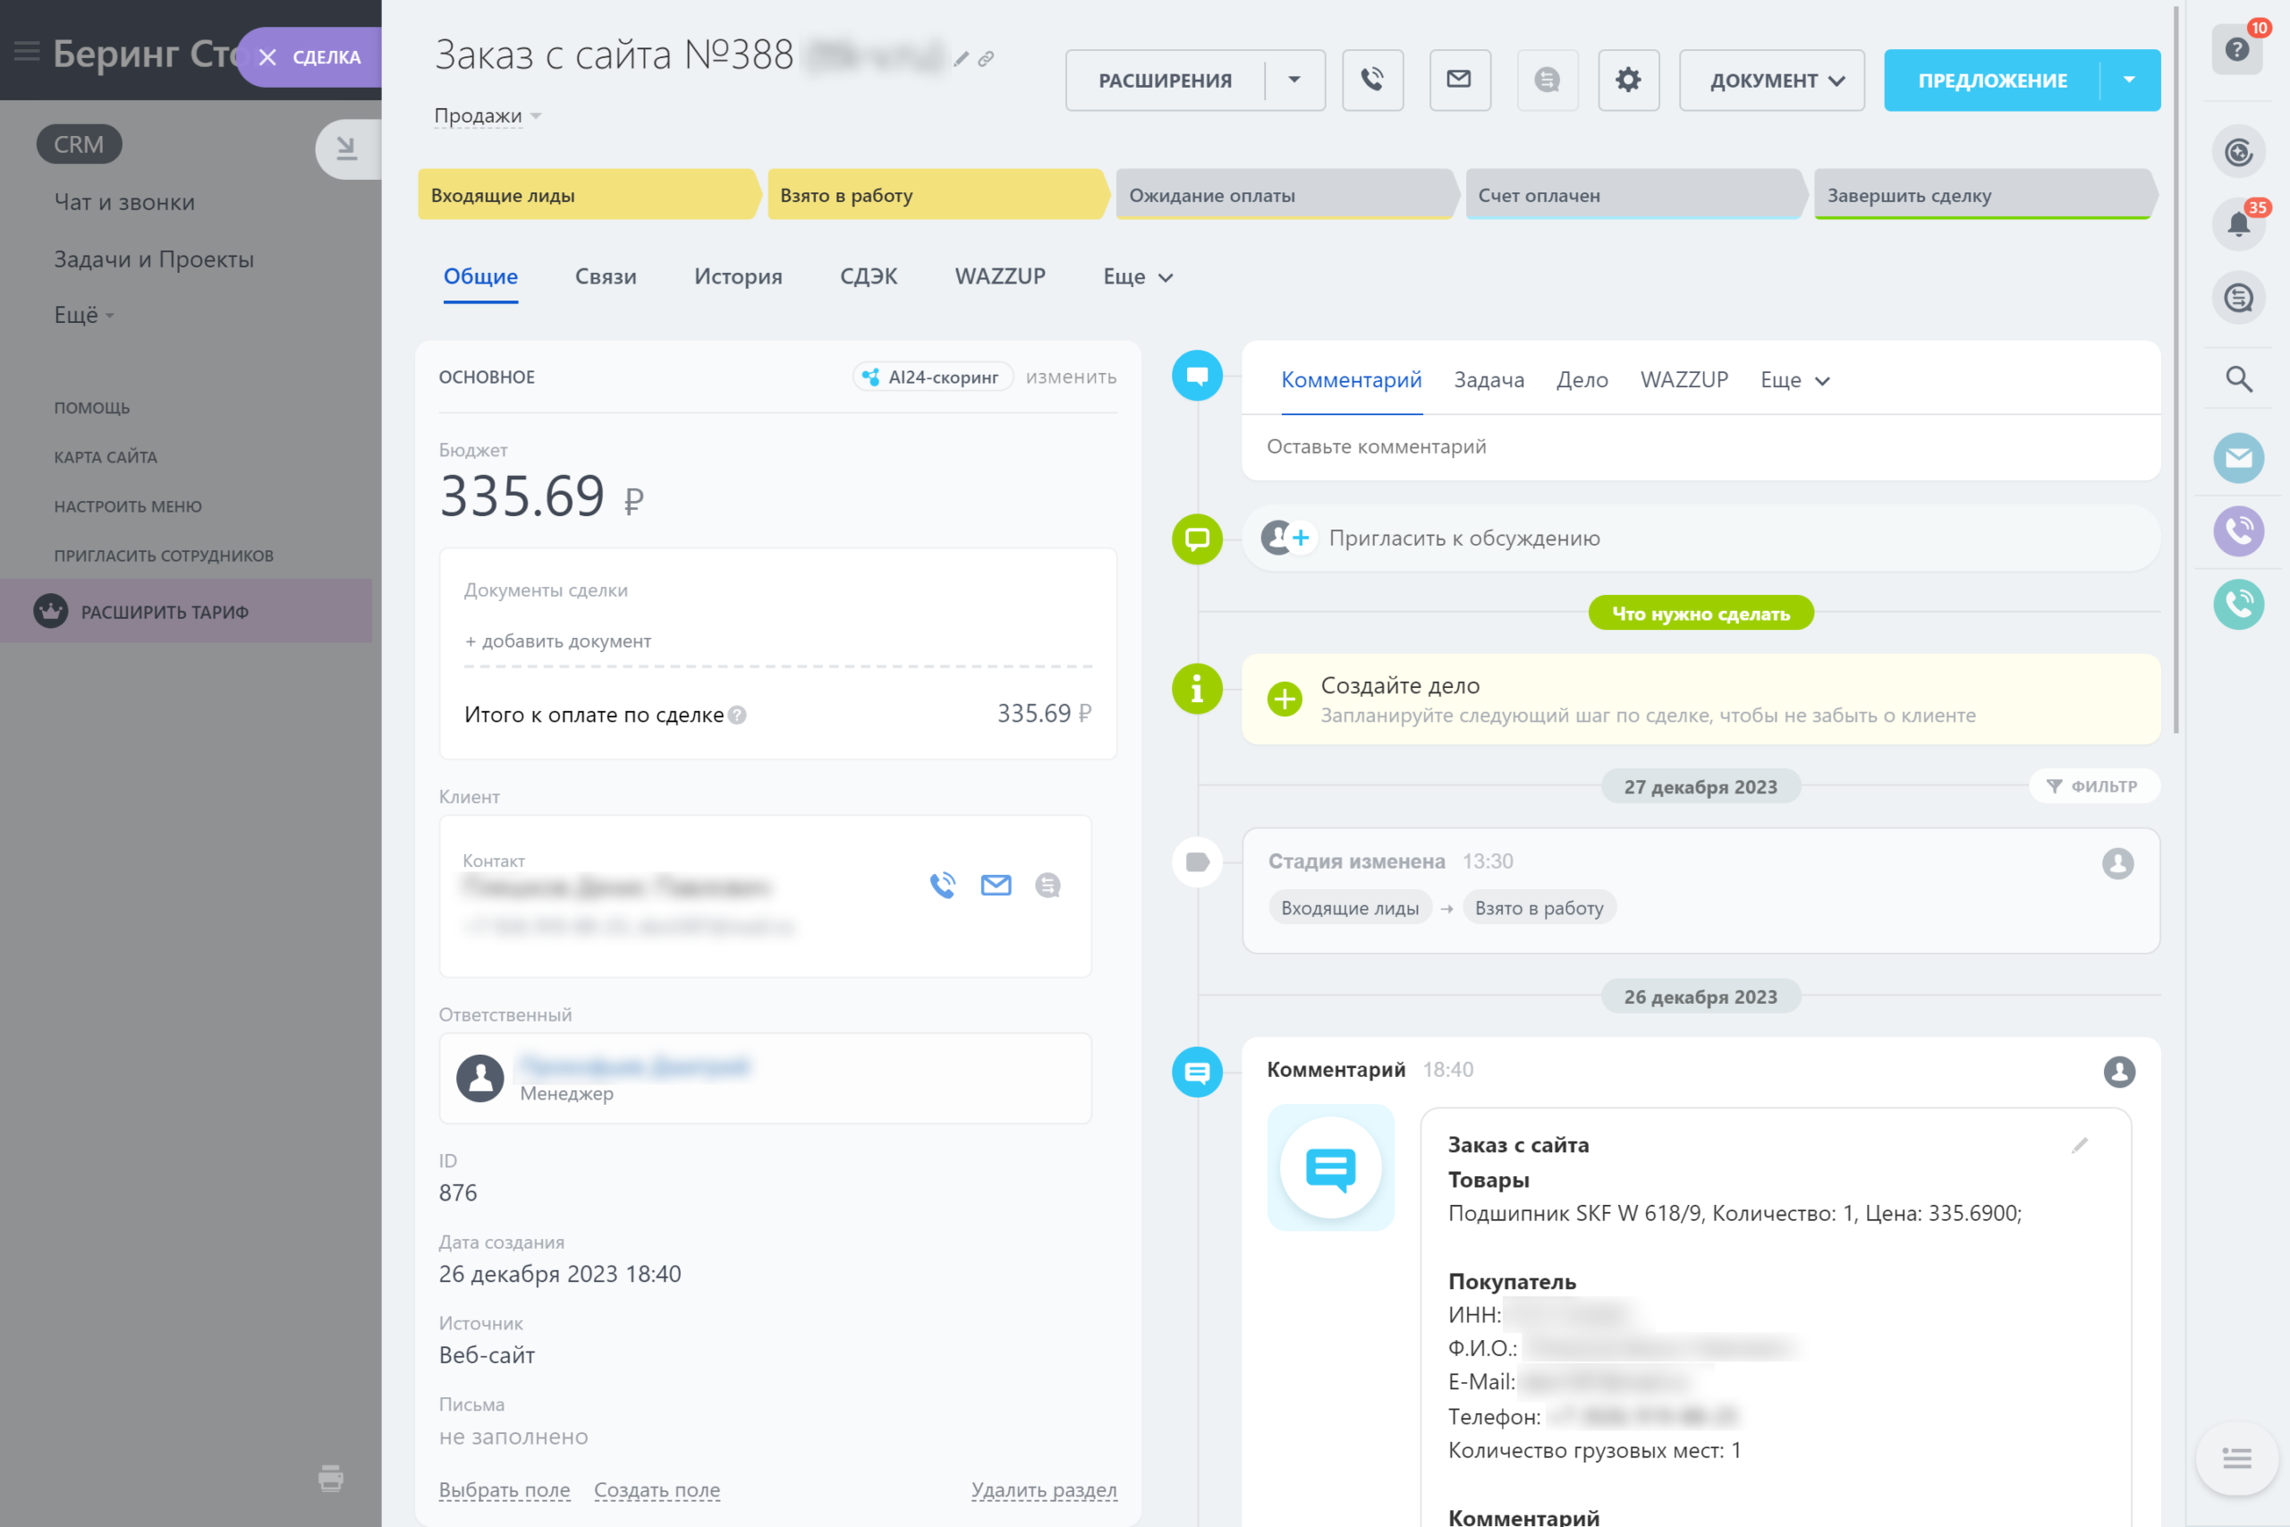
Task: Switch to the История tab
Action: (x=738, y=276)
